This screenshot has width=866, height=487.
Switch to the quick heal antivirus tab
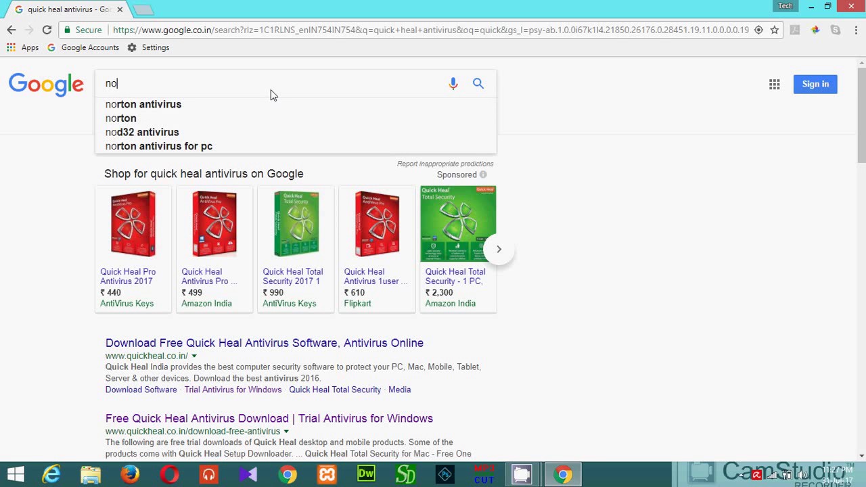tap(69, 9)
